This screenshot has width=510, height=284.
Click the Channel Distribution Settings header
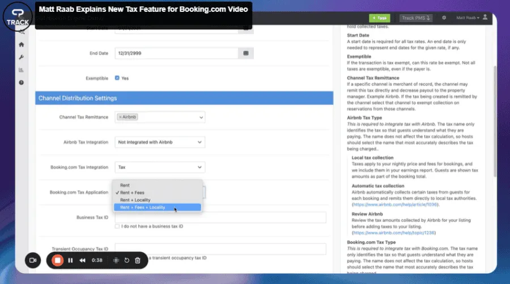point(184,98)
